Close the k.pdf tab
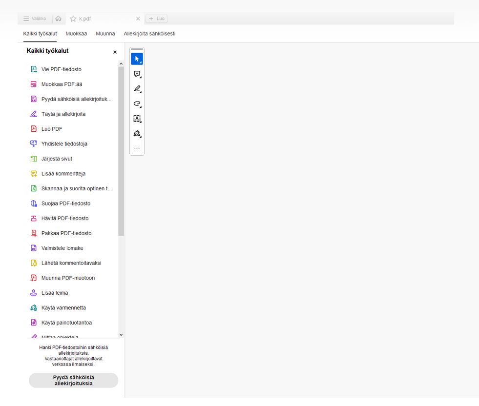Viewport: 479px width, 406px height. click(x=138, y=19)
